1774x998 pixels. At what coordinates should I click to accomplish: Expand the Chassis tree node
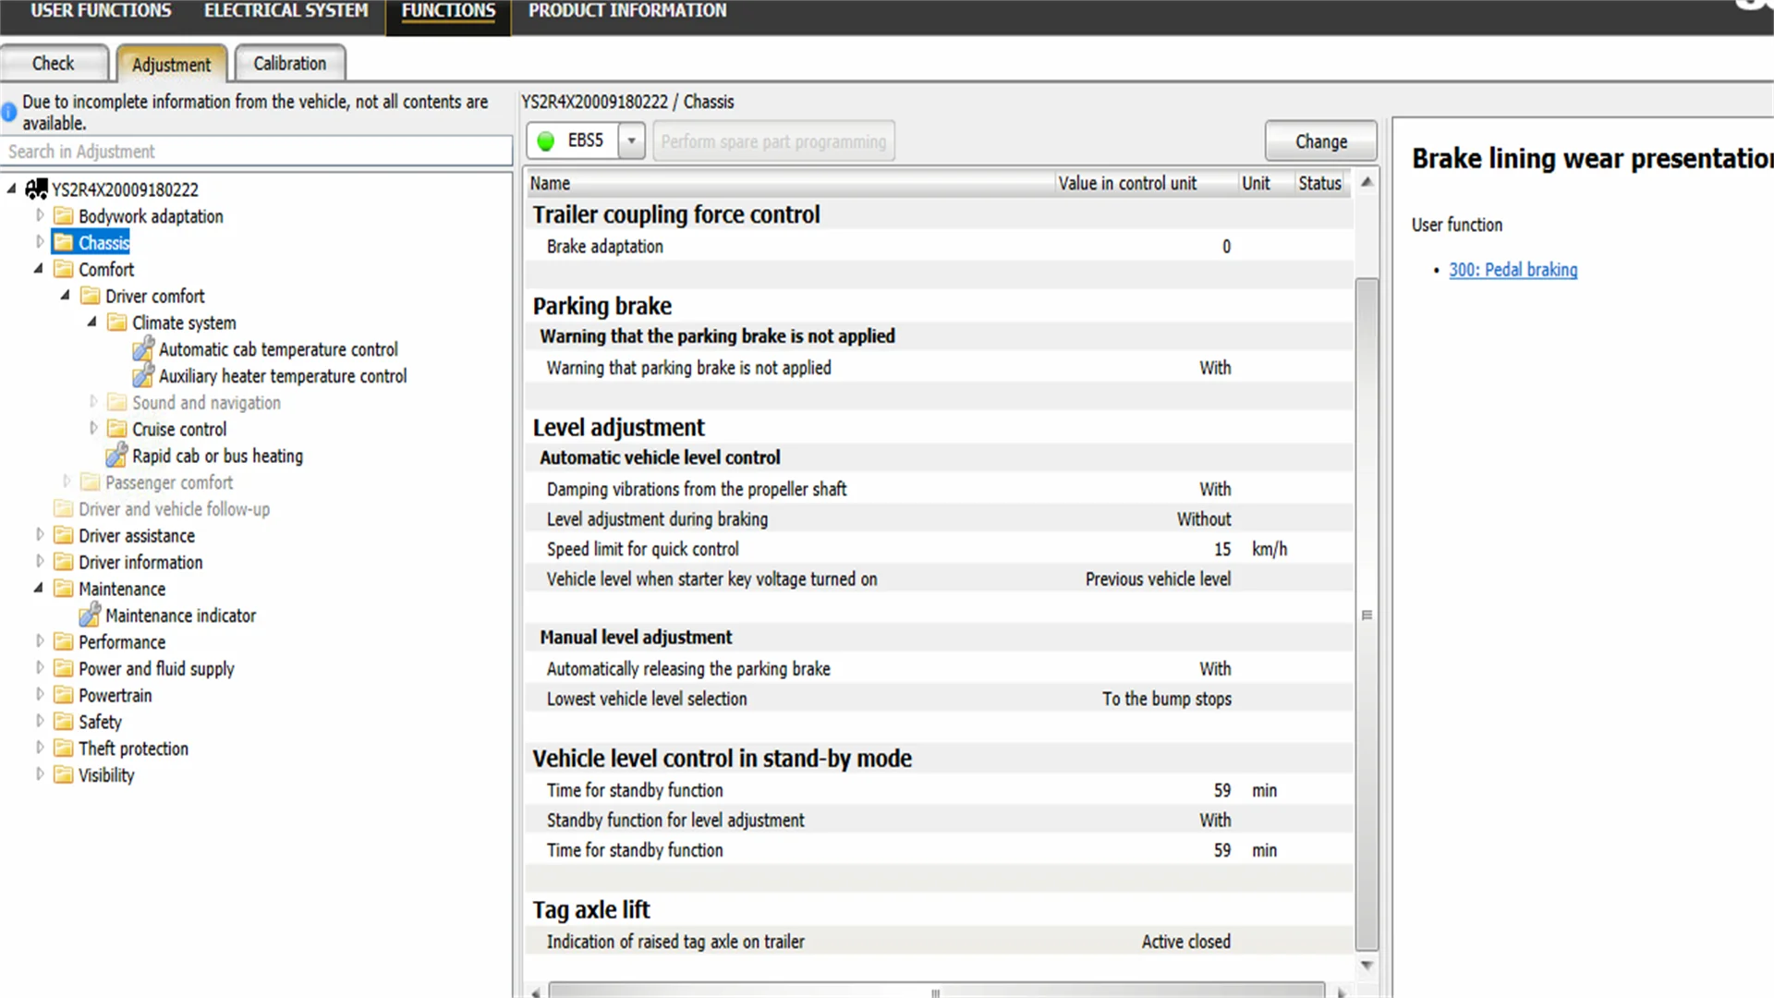click(x=40, y=242)
